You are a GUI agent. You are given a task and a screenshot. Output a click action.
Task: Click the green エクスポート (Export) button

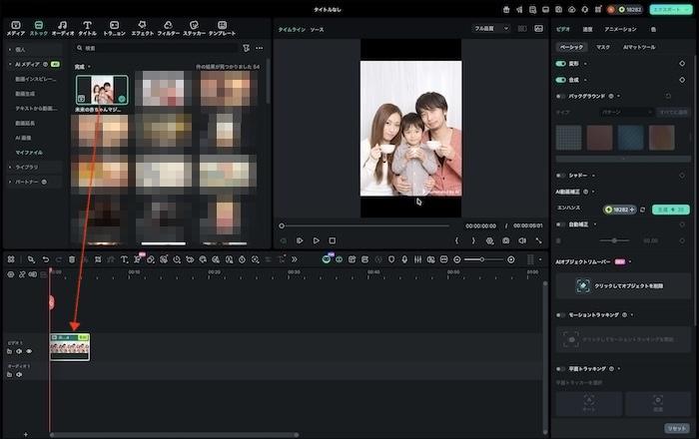pos(670,9)
